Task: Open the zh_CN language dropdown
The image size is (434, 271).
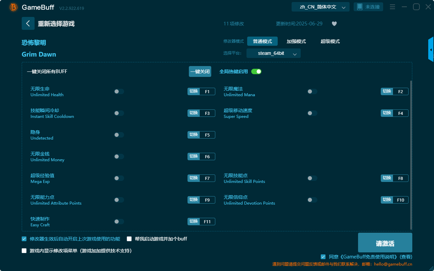Action: (x=320, y=6)
